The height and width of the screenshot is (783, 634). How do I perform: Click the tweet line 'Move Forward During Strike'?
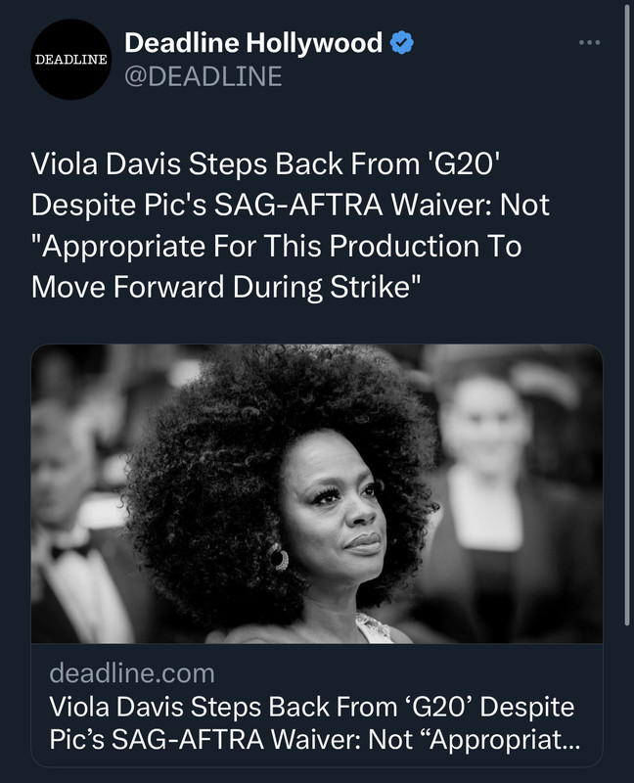click(x=226, y=287)
